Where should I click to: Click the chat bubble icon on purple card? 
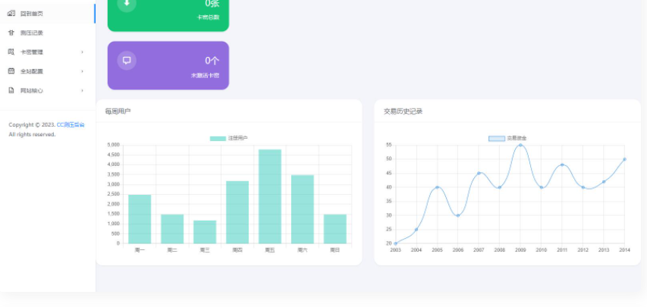[127, 61]
